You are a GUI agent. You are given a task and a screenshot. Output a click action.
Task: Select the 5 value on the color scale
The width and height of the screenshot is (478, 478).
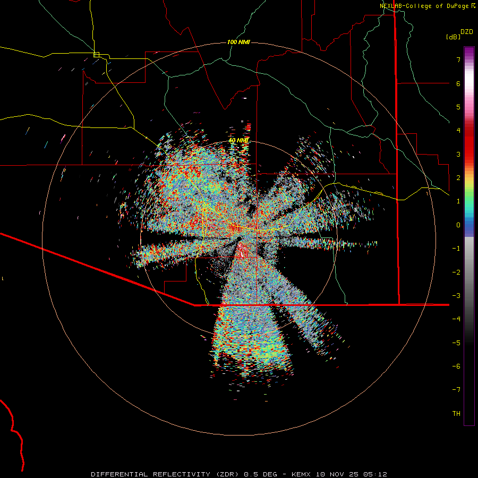(458, 107)
